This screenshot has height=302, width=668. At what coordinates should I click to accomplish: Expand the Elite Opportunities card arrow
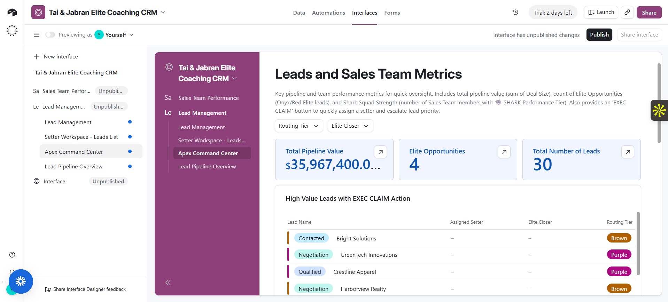pyautogui.click(x=504, y=152)
